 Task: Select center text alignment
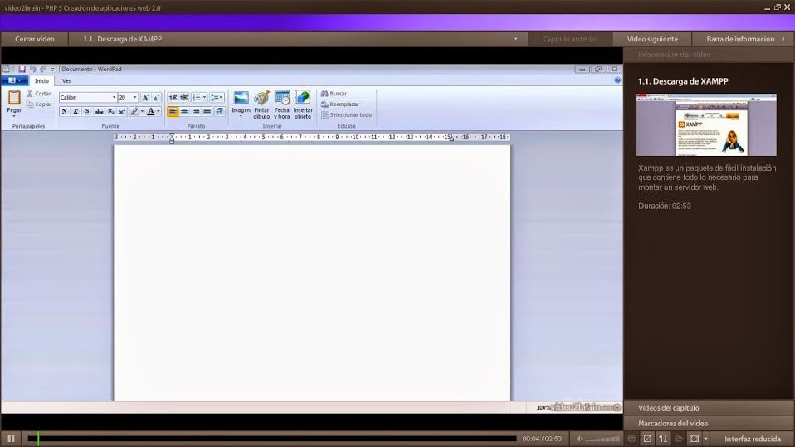tap(184, 111)
